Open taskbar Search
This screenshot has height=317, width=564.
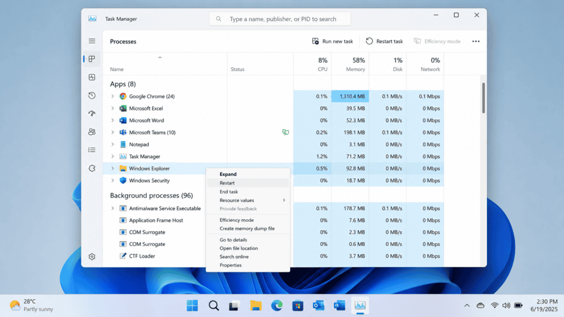pos(214,305)
